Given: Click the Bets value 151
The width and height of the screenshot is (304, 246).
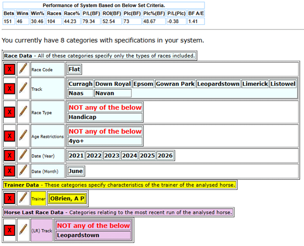Looking at the screenshot, I should (9, 21).
